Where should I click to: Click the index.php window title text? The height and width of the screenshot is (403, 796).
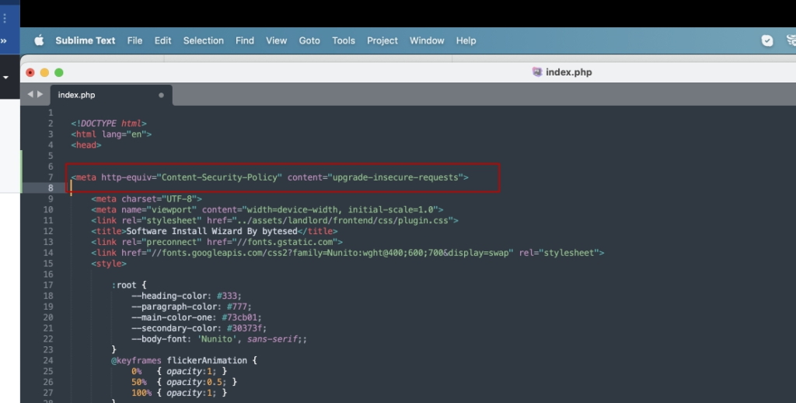click(x=569, y=72)
